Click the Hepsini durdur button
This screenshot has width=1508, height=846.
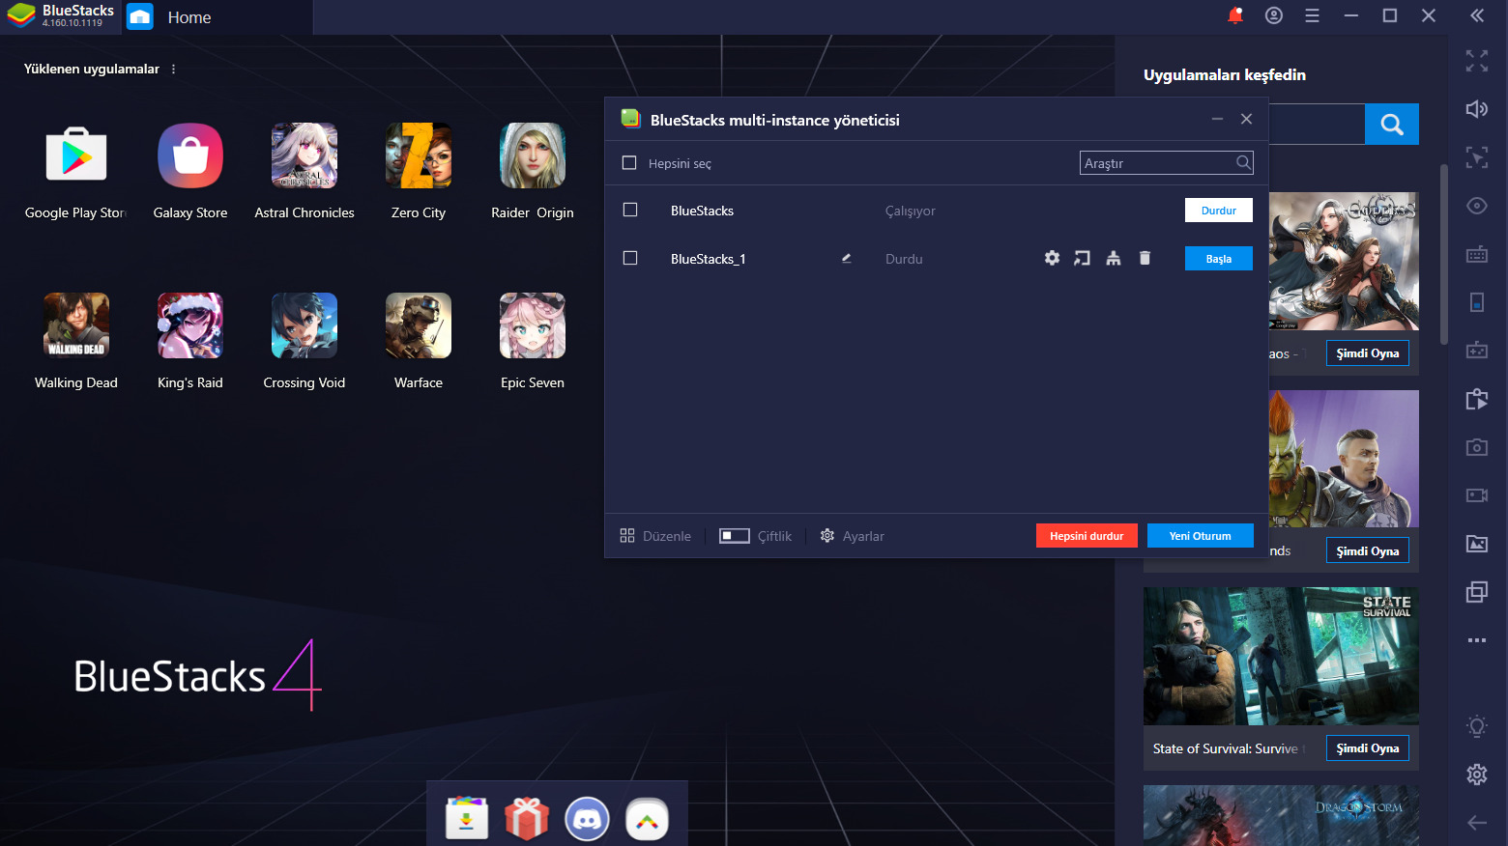[x=1087, y=536]
